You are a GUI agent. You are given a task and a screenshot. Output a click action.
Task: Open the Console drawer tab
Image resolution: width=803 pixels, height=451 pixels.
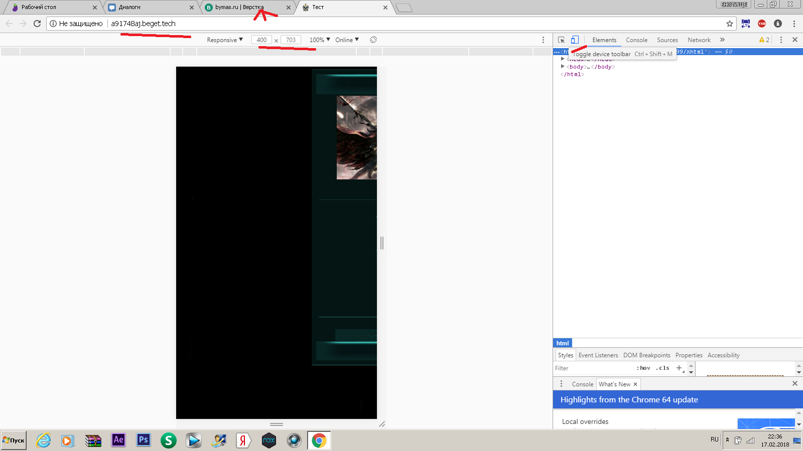click(582, 384)
